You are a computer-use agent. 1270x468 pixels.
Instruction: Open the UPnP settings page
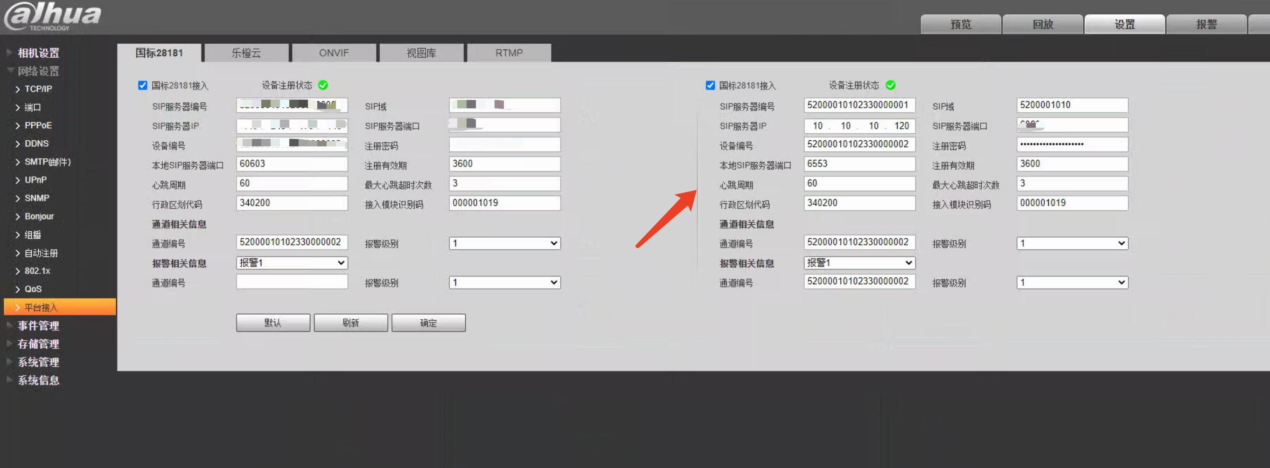(35, 180)
